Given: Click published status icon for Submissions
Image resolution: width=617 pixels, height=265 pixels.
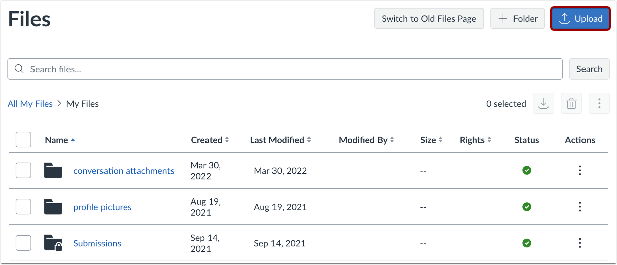Looking at the screenshot, I should 527,243.
